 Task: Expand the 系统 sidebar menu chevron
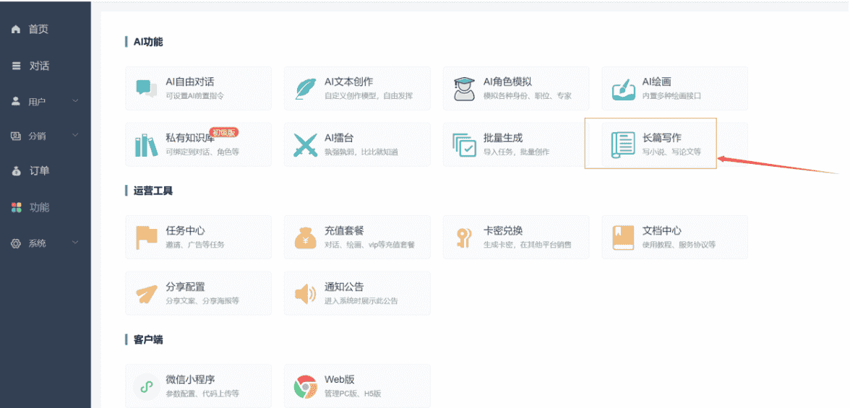tap(76, 243)
